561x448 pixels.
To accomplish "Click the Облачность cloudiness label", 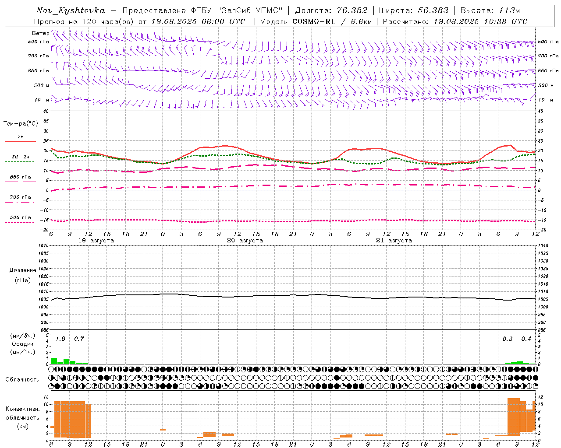I will [x=22, y=379].
